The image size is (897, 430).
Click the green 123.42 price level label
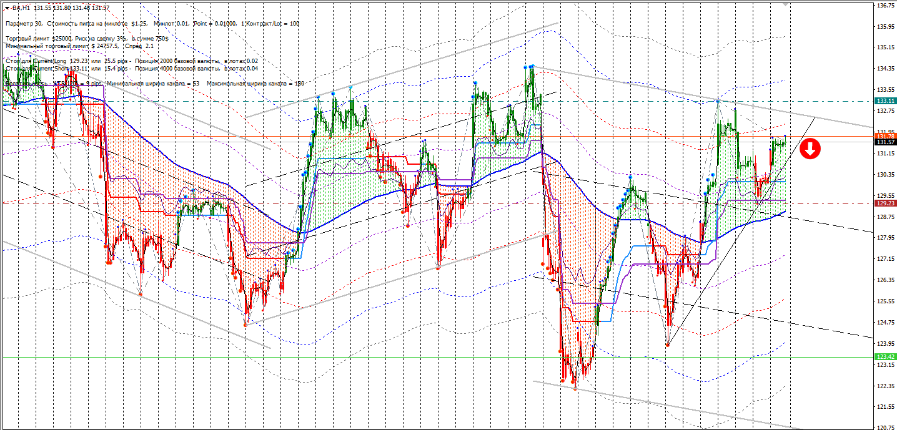click(885, 357)
